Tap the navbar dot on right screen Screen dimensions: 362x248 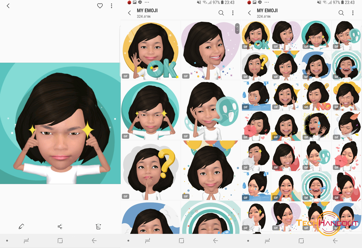(x=248, y=241)
